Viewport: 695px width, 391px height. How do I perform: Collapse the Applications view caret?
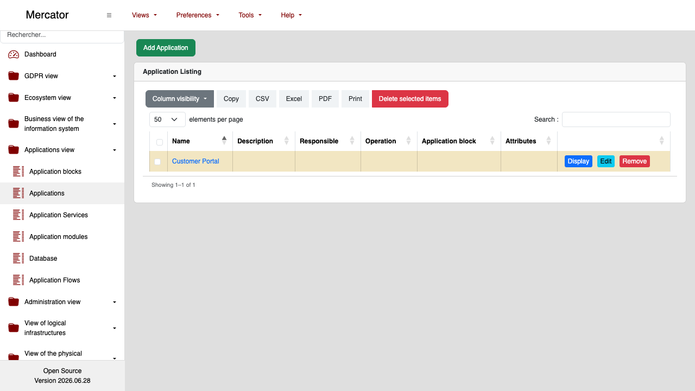coord(115,150)
